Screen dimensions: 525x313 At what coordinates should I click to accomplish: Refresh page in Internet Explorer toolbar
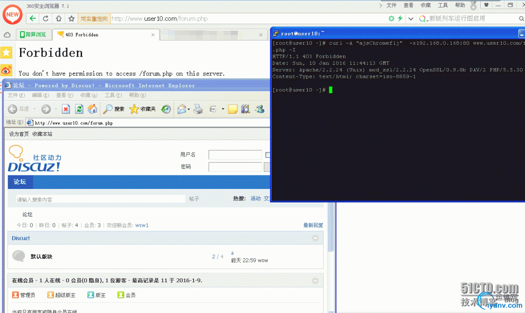coord(79,109)
